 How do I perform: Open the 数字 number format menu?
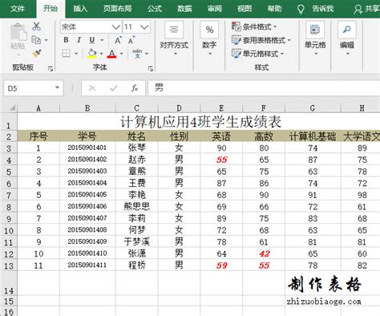pos(209,38)
